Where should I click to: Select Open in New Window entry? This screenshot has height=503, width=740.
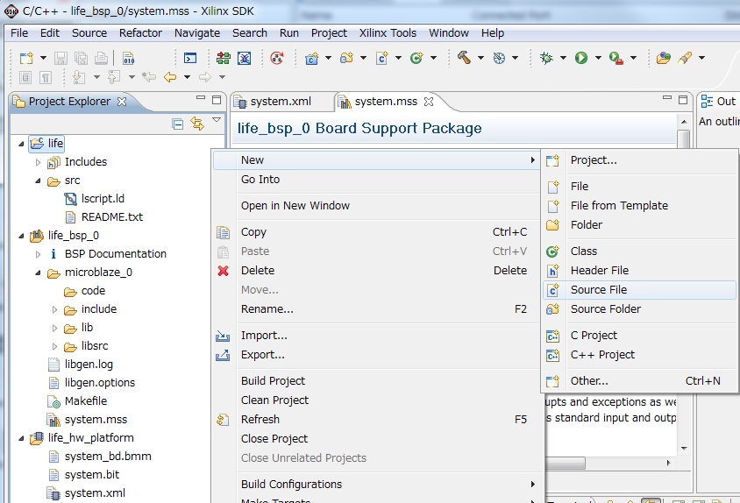(377, 206)
